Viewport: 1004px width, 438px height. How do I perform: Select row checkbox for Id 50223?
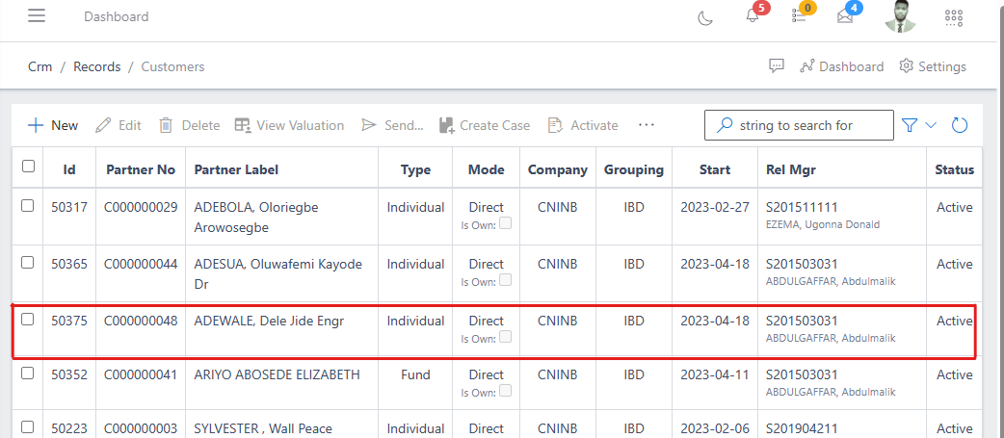click(x=28, y=426)
